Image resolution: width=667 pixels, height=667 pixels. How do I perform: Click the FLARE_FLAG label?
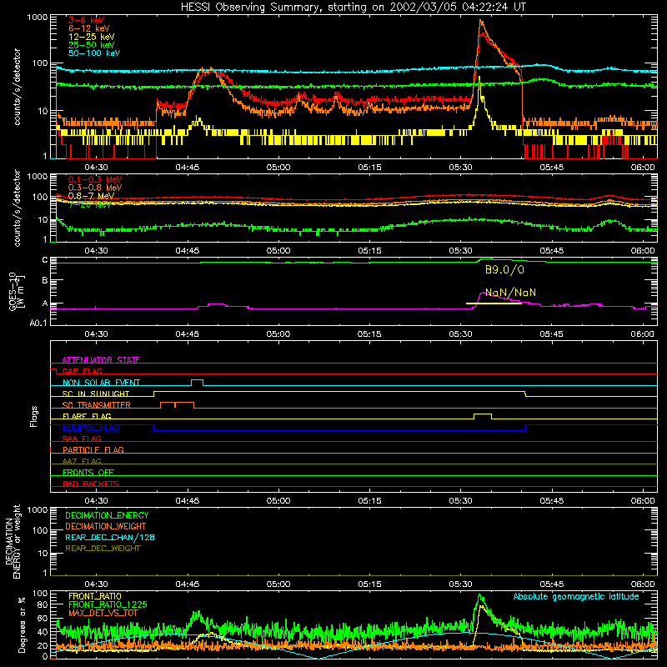tap(87, 416)
